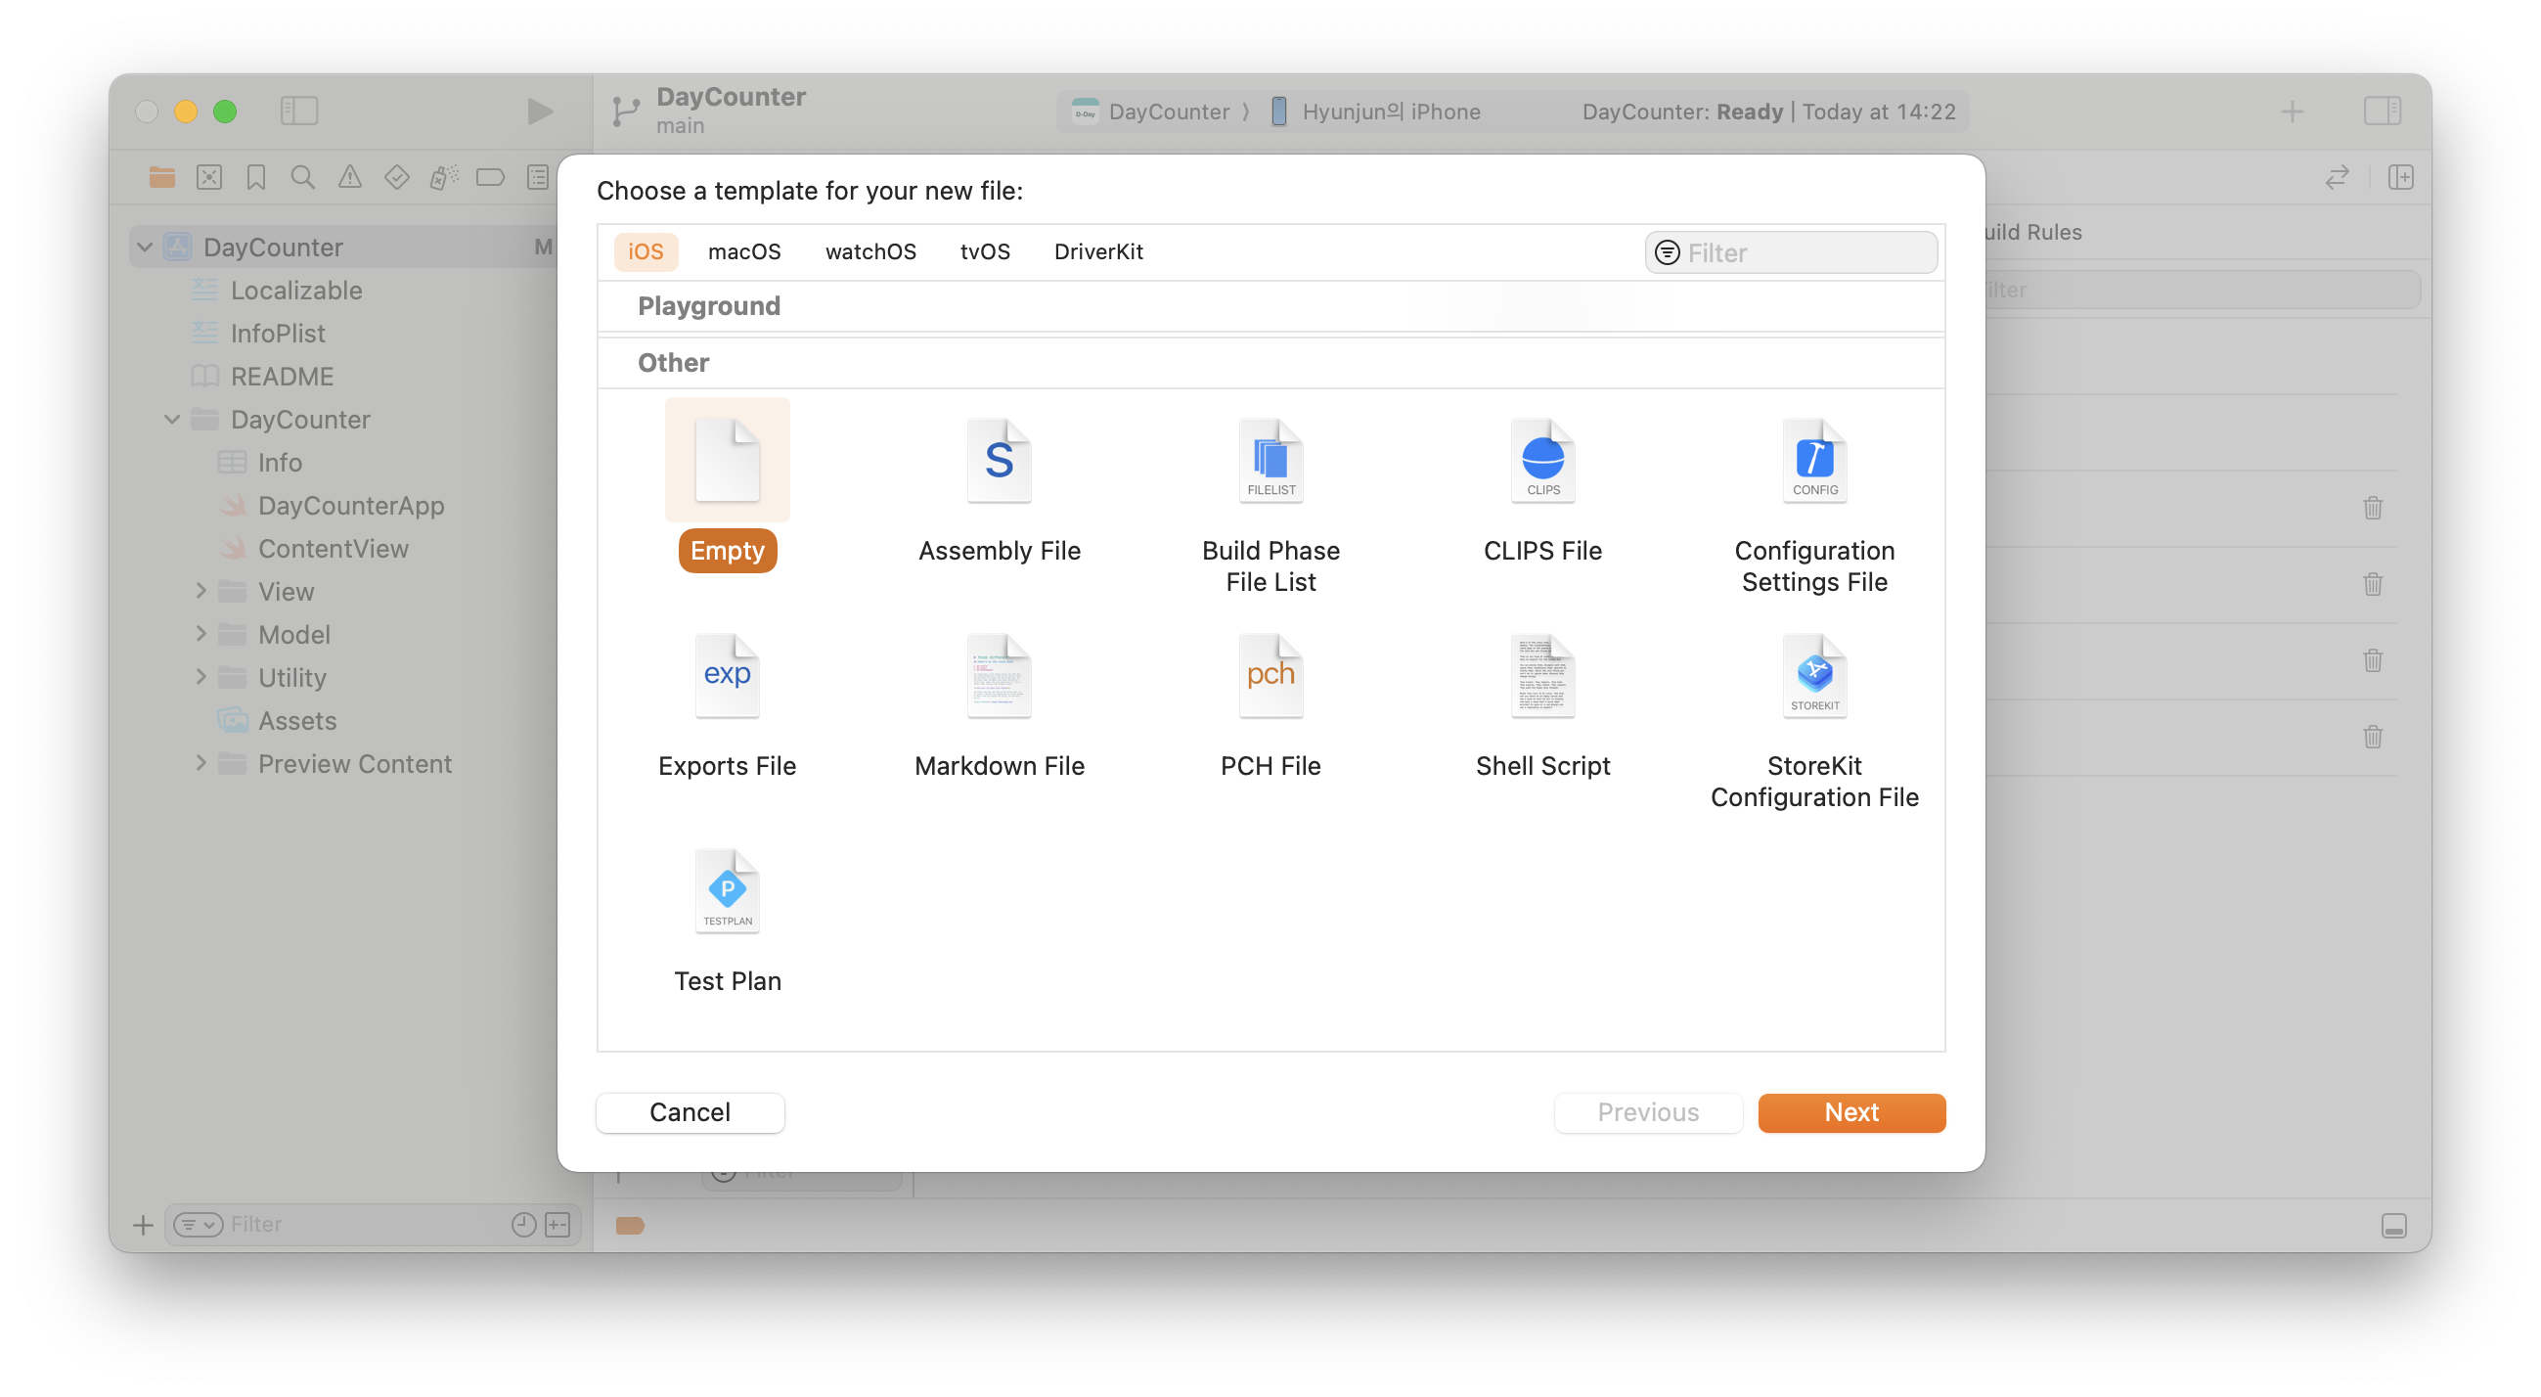Screen dimensions: 2541x1397
Task: Switch to the watchOS platform tab
Action: pos(870,251)
